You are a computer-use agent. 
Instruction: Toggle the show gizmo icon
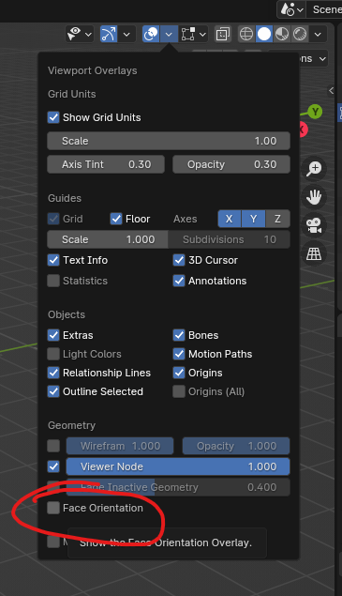109,34
